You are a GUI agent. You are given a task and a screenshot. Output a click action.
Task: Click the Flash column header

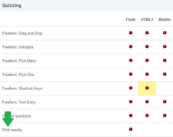[131, 19]
